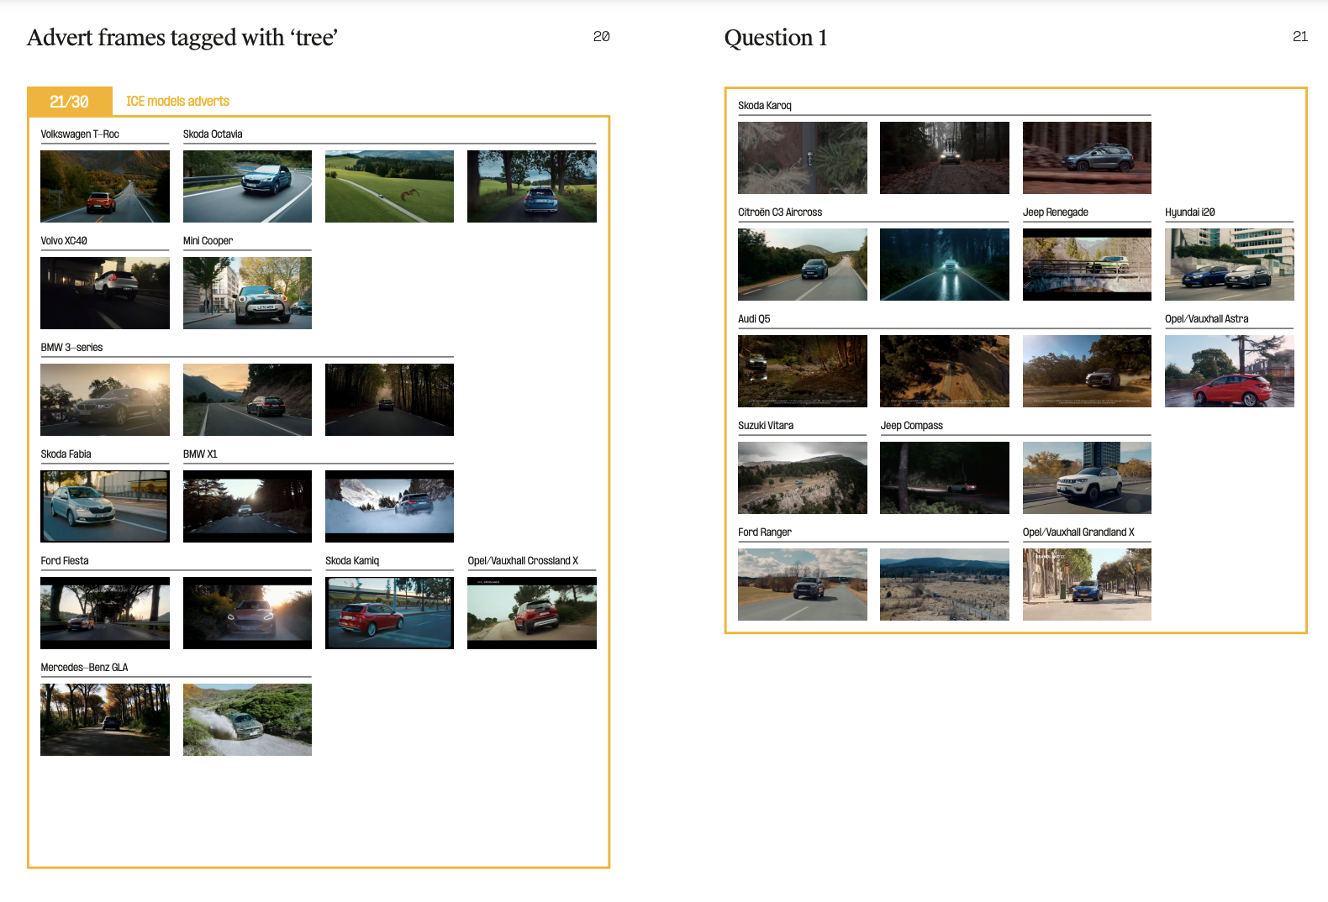Click the Mercedes-Benz GLA label

(x=84, y=668)
